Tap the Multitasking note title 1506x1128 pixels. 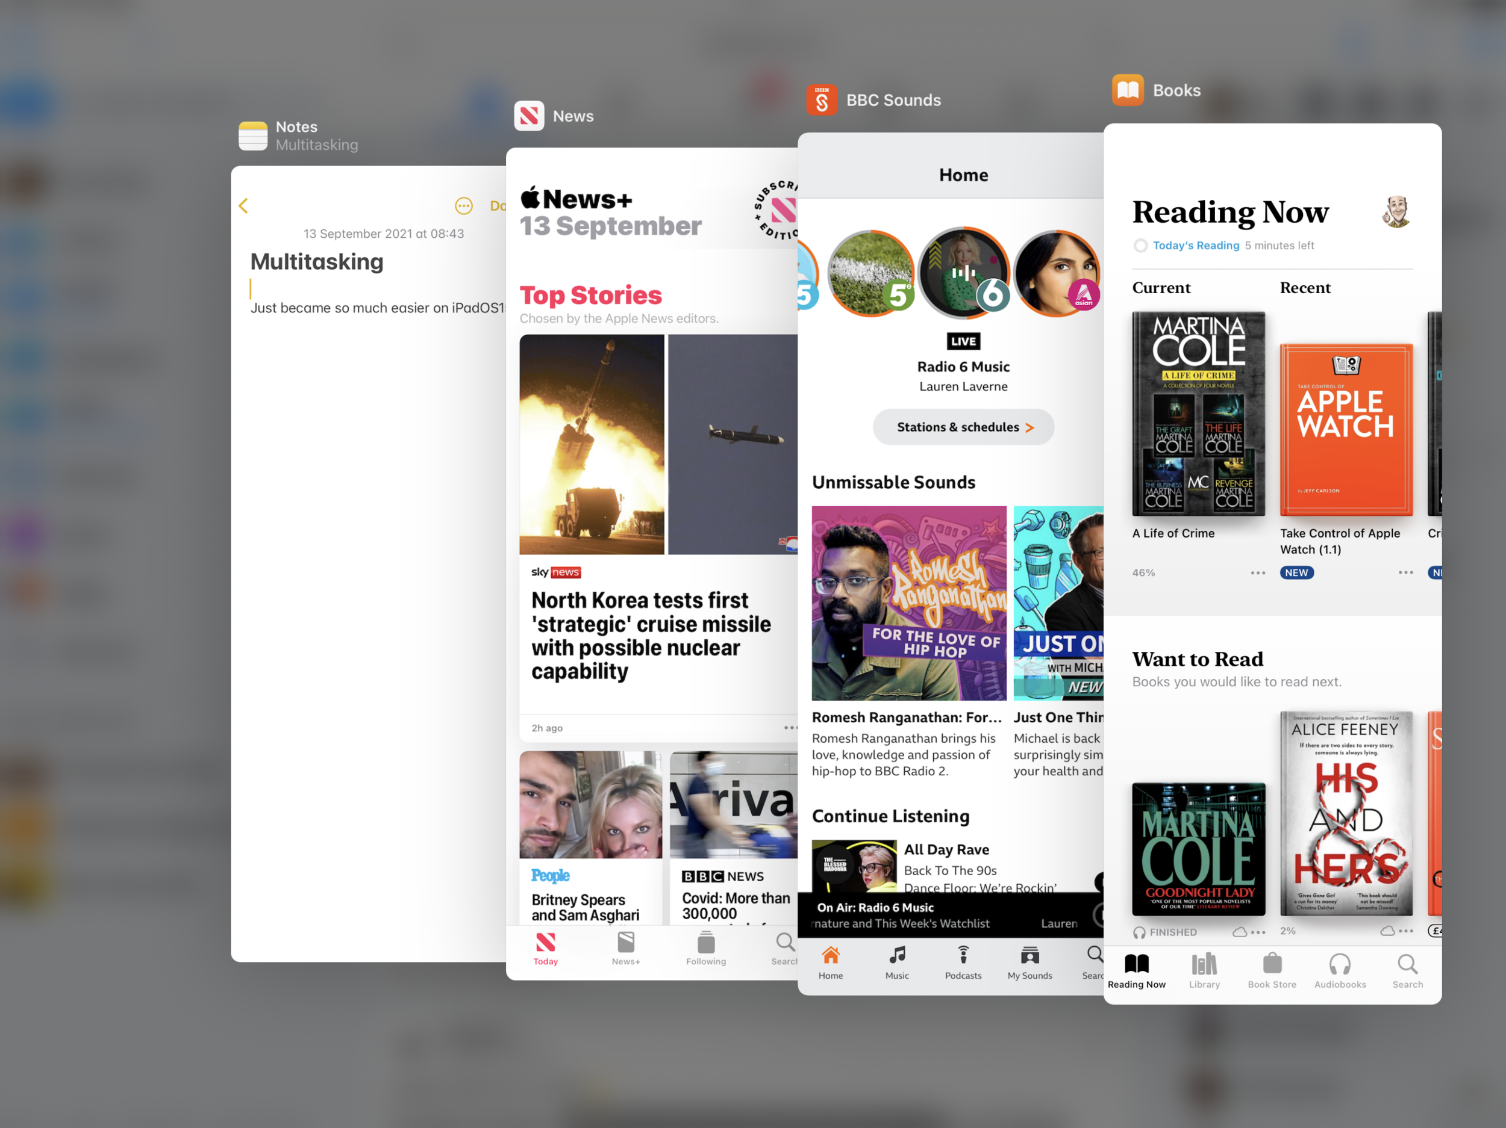(x=317, y=261)
